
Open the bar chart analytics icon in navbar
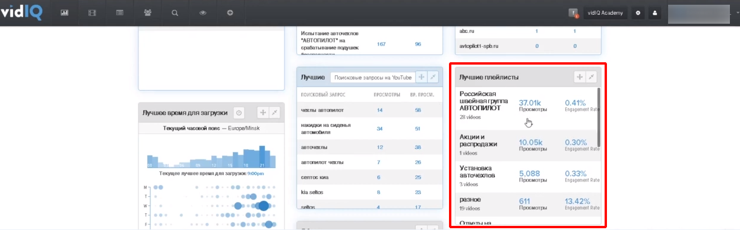click(x=65, y=12)
